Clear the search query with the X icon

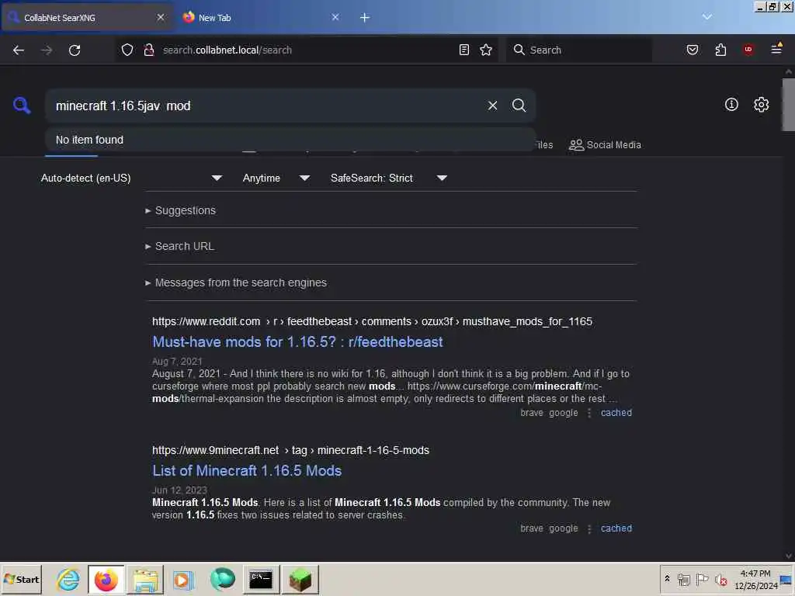click(x=492, y=106)
